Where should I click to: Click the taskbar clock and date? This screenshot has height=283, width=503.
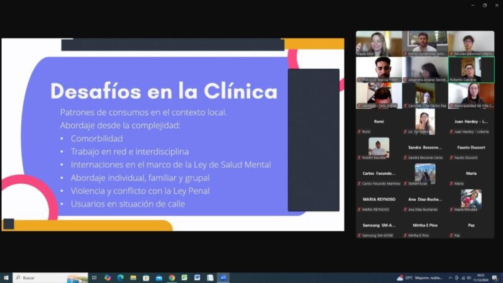(480, 277)
